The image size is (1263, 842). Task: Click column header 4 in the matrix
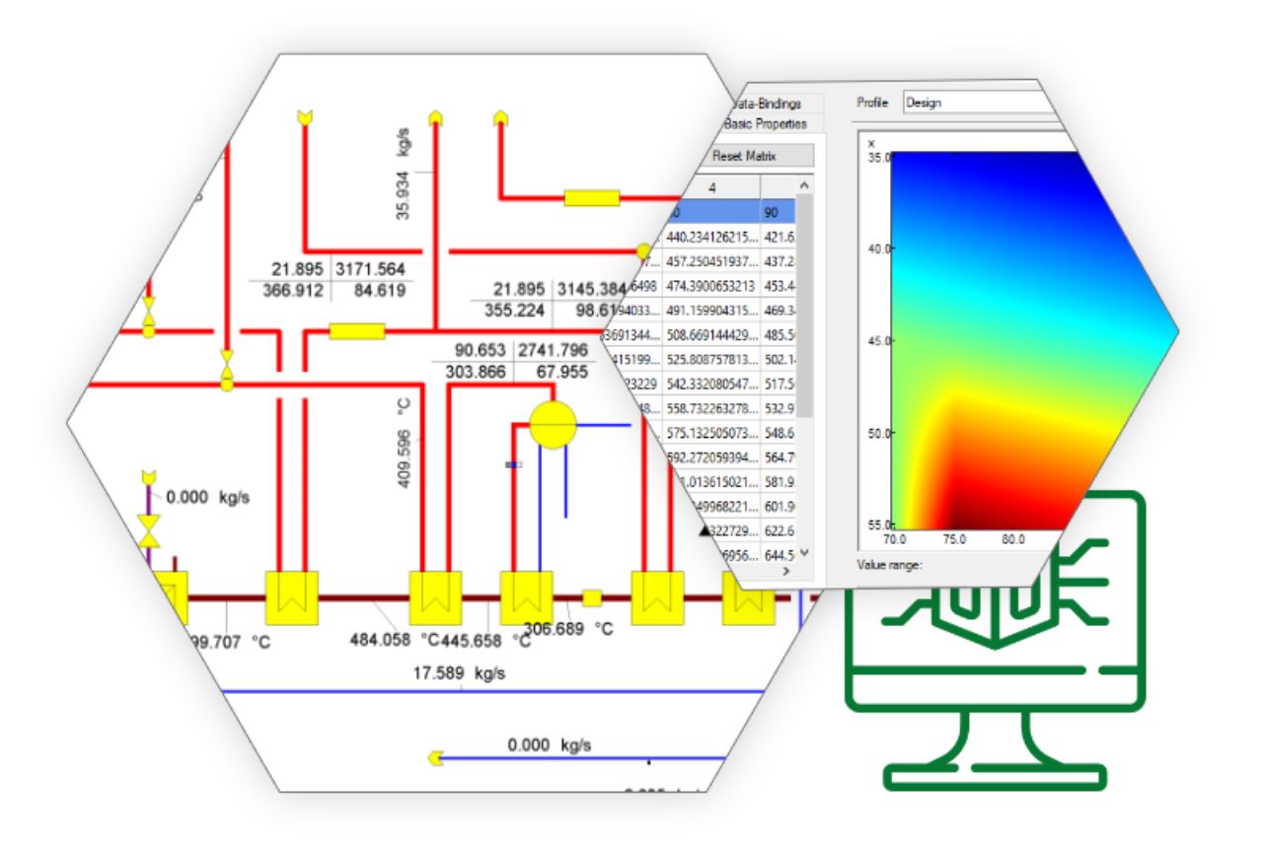click(x=711, y=186)
